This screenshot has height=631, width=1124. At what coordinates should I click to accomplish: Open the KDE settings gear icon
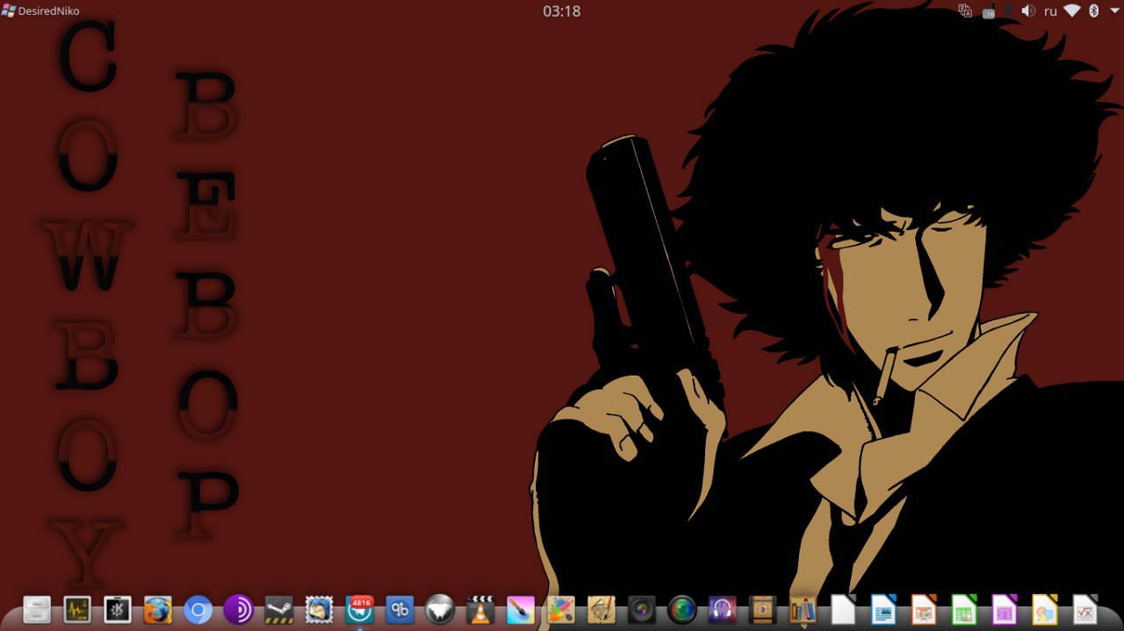coord(118,609)
